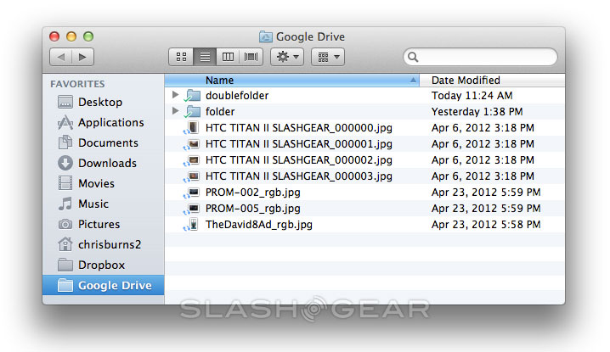Switch to icon view
610x352 pixels.
click(x=181, y=57)
